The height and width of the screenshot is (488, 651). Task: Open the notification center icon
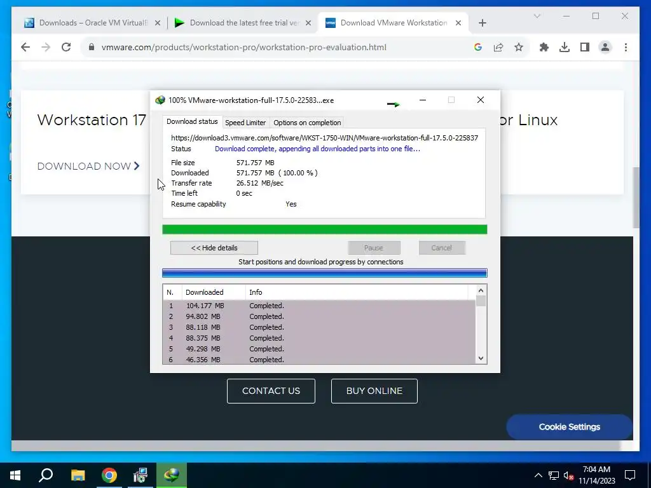630,475
